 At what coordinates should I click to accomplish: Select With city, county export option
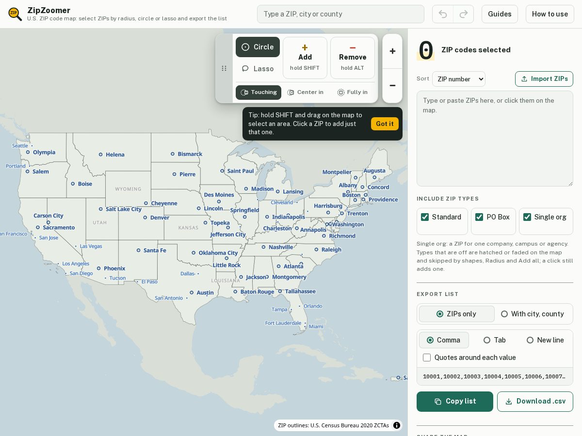click(533, 314)
